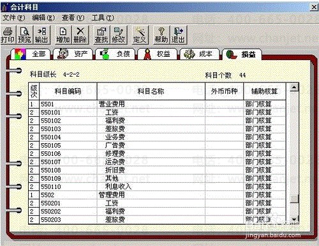The height and width of the screenshot is (246, 319).
Task: Open 帮助 help from the toolbar
Action: click(161, 35)
